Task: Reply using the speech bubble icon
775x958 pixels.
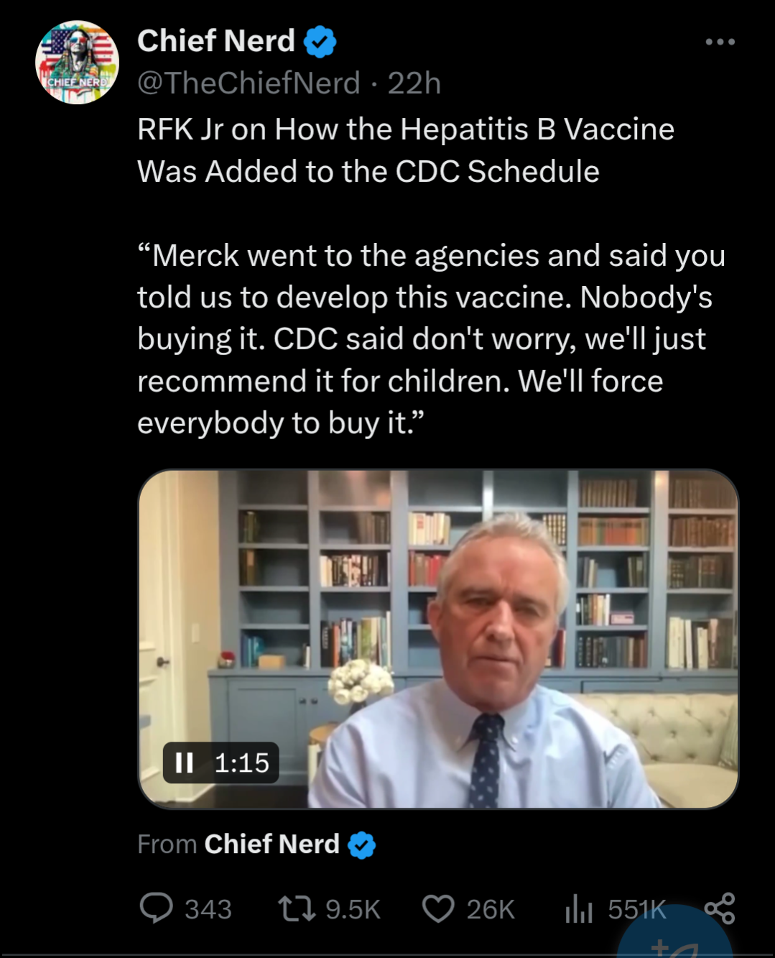Action: [x=156, y=908]
